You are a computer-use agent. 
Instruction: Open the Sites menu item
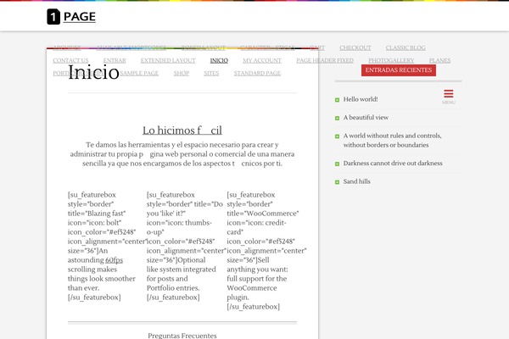click(211, 74)
